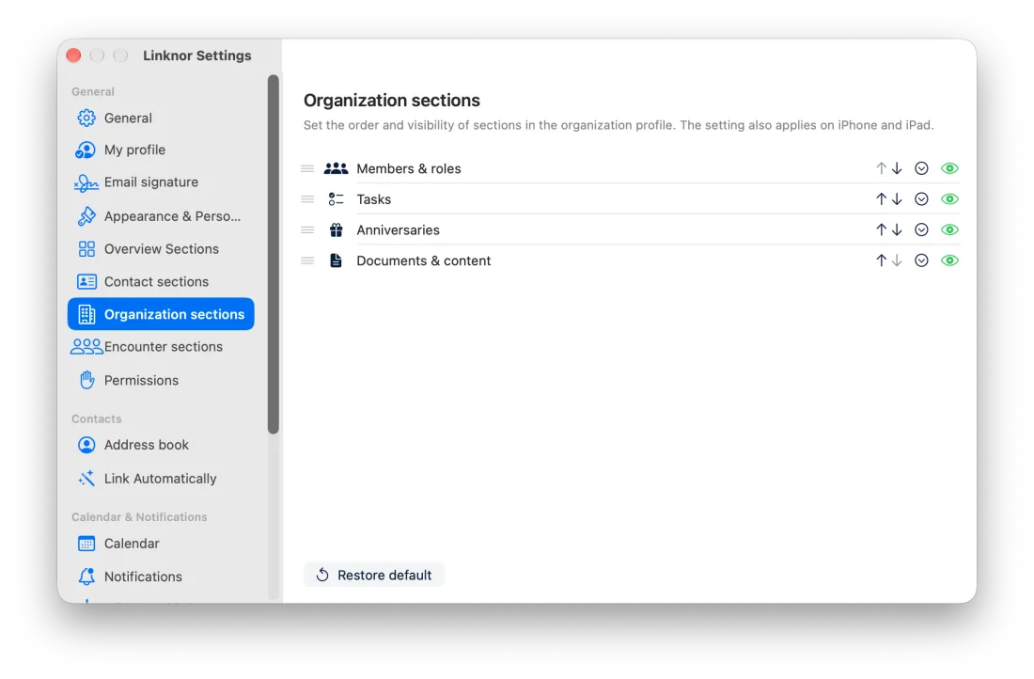1034x679 pixels.
Task: Expand options chevron for Members & roles
Action: [x=921, y=169]
